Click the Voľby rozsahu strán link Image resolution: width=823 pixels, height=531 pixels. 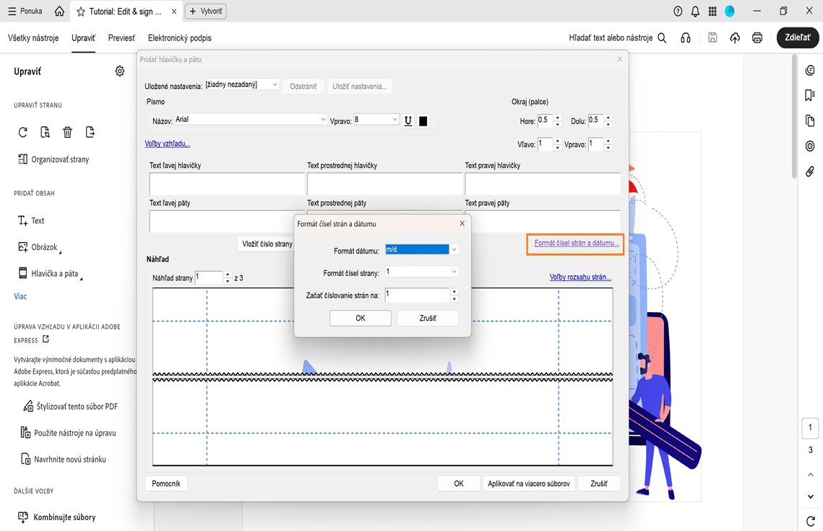coord(580,277)
